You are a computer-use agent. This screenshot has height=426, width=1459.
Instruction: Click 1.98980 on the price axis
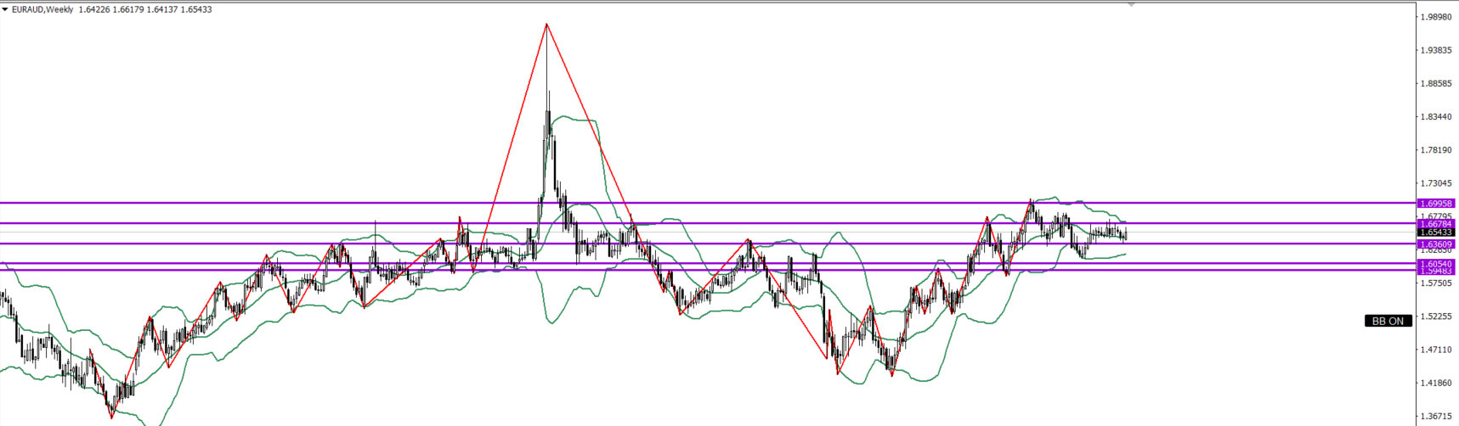click(1435, 17)
